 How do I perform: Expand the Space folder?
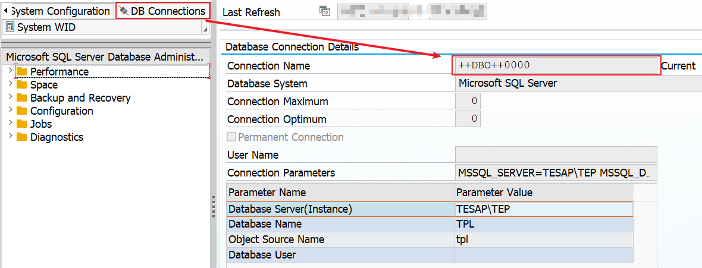(10, 83)
